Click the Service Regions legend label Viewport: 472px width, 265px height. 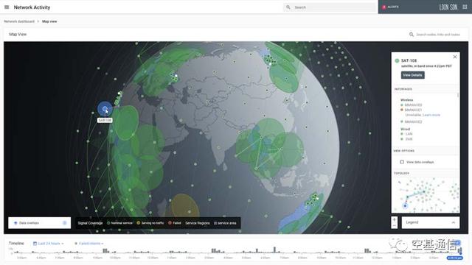pyautogui.click(x=198, y=223)
